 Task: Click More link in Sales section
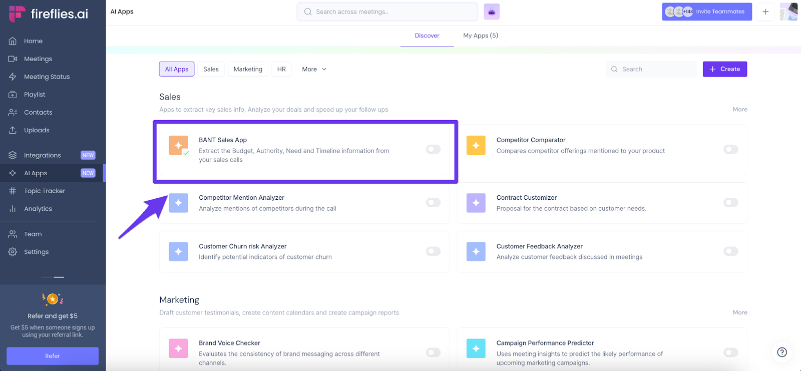[740, 109]
